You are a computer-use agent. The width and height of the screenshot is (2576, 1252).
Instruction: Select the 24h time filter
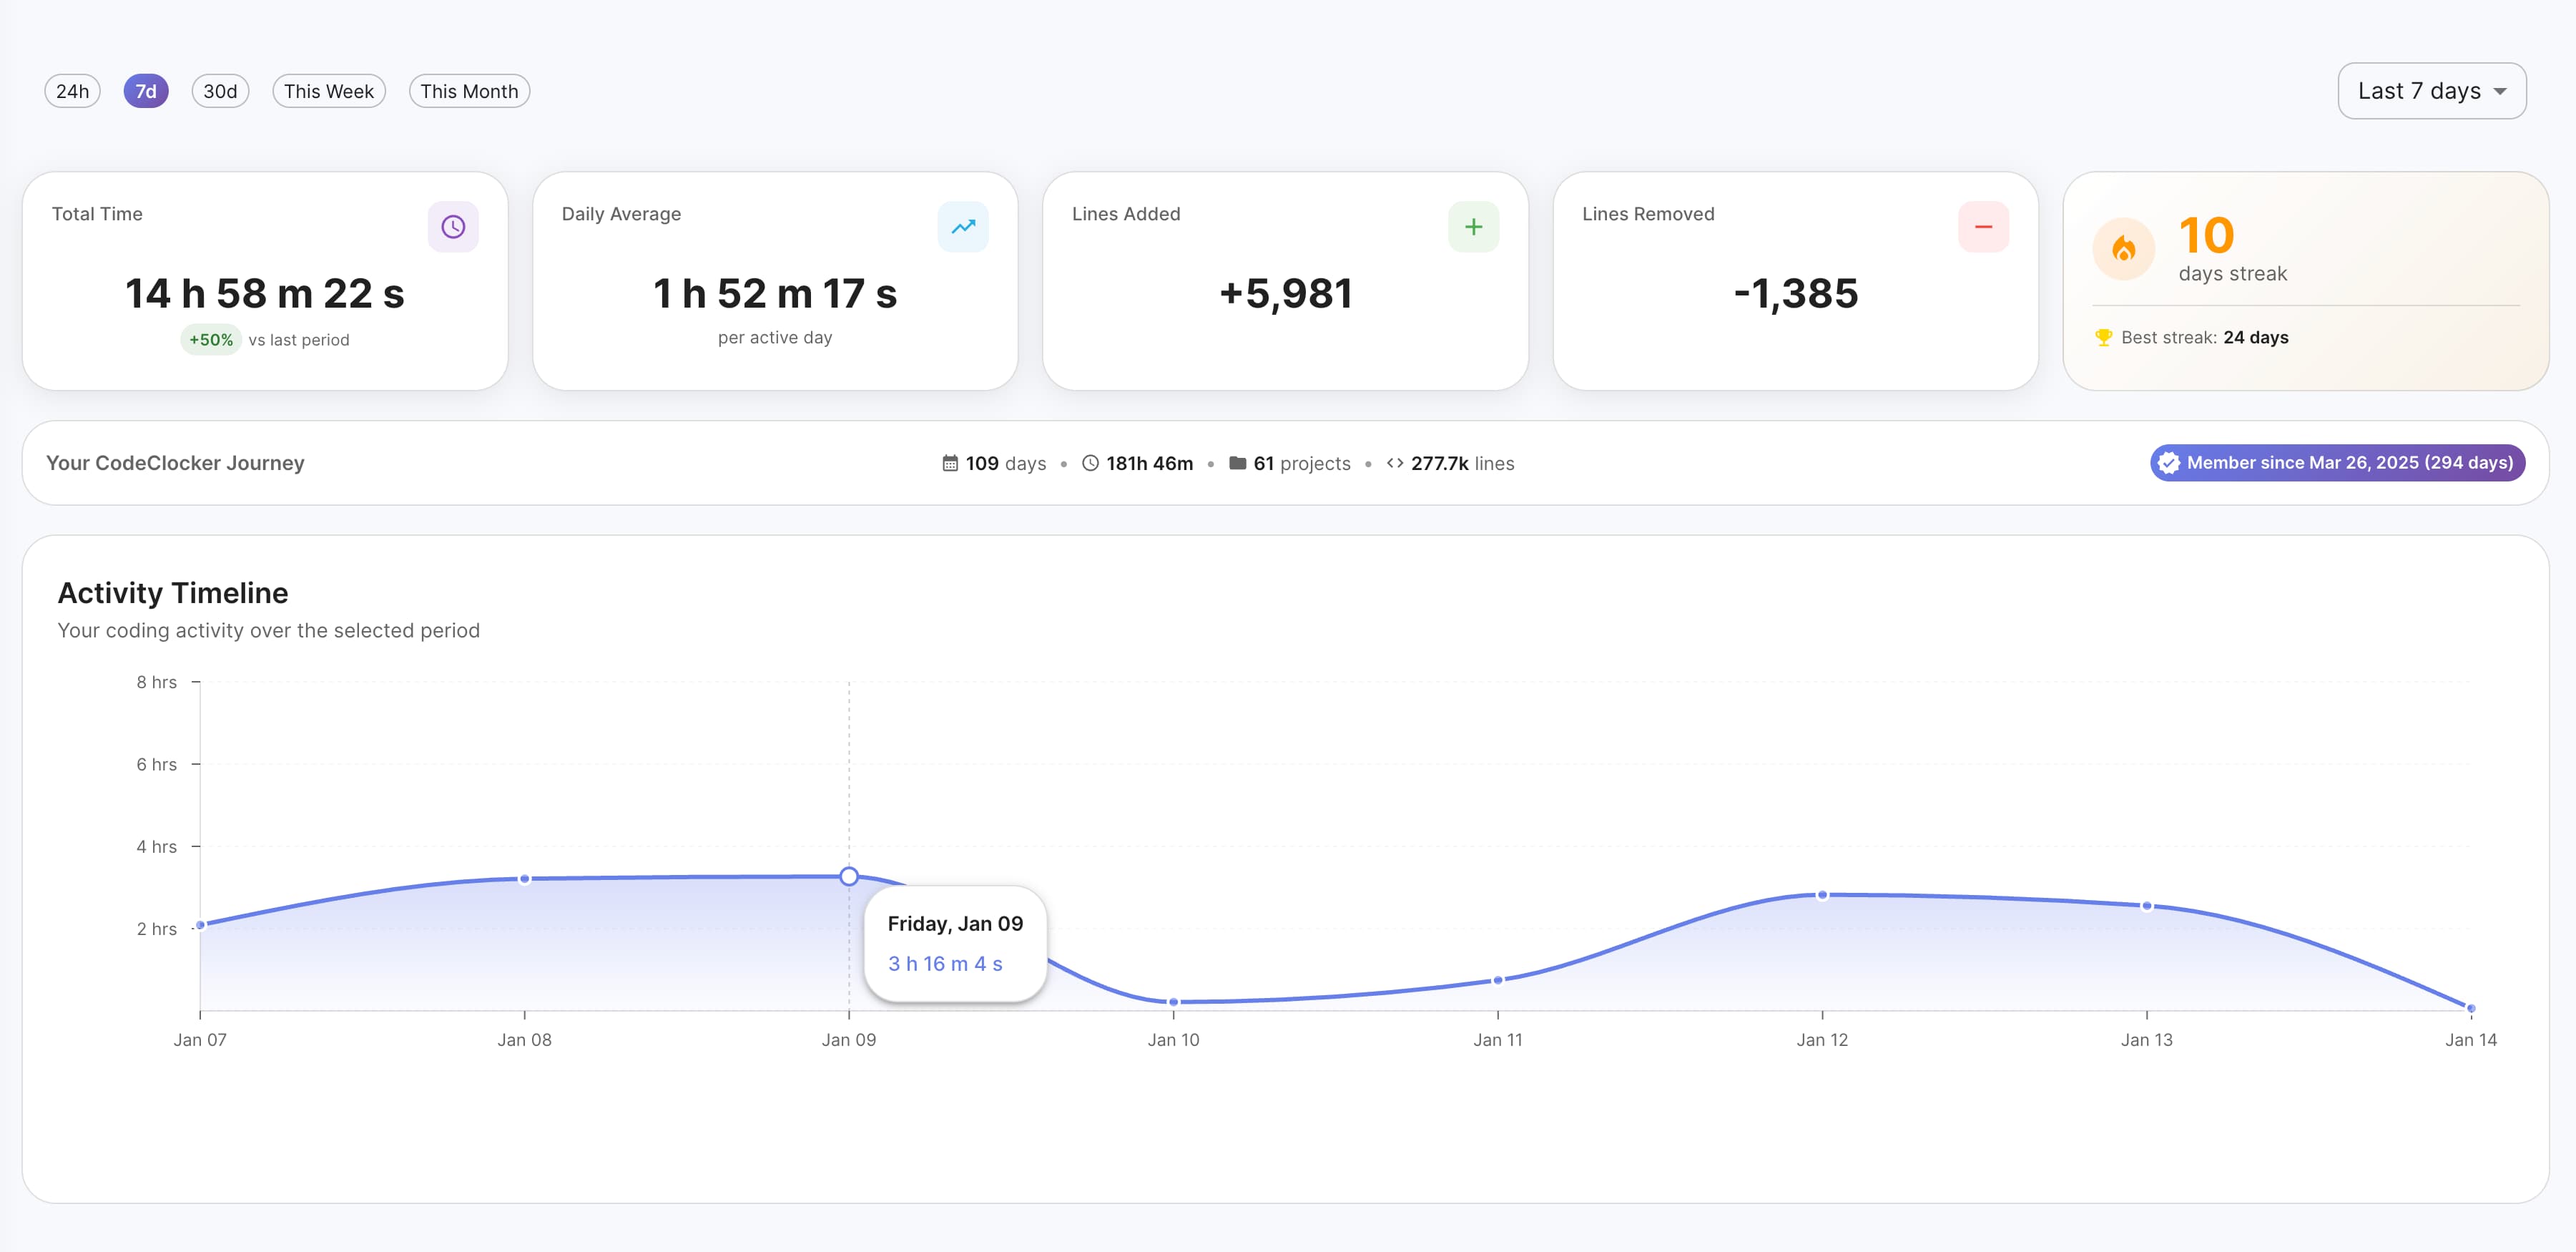tap(71, 91)
